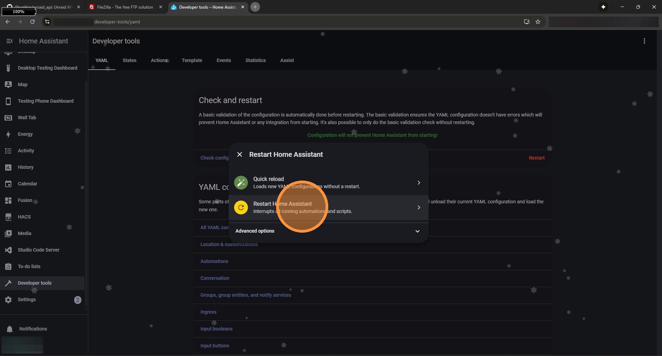Open the Media player icon
This screenshot has height=356, width=662.
point(8,233)
